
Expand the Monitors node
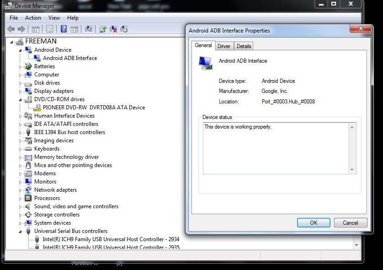(x=20, y=182)
